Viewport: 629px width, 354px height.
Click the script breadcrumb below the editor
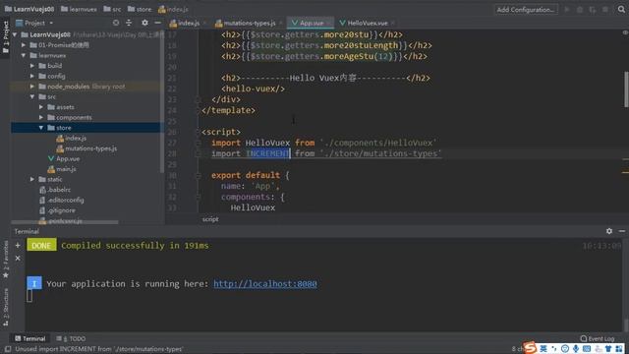(210, 219)
